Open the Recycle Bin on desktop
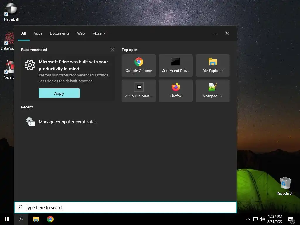 (285, 186)
